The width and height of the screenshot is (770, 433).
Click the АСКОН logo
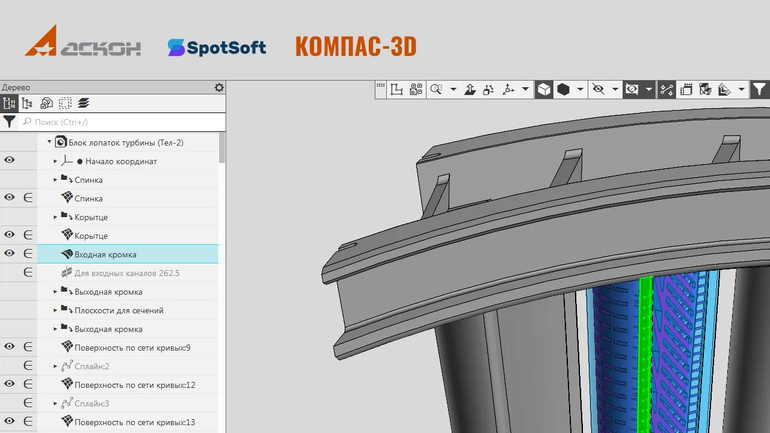point(83,41)
